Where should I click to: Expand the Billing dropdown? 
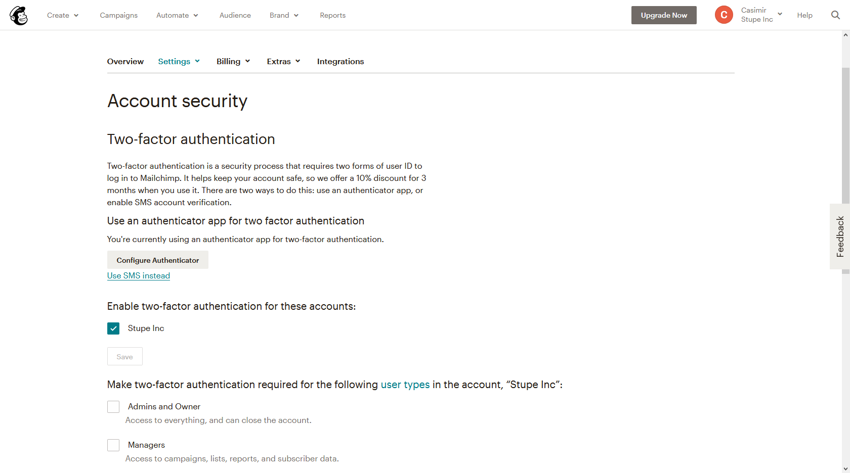click(x=233, y=62)
